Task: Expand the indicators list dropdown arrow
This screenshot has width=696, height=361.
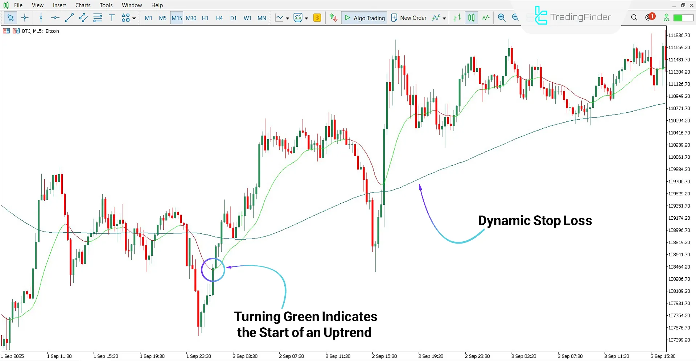Action: [x=444, y=18]
